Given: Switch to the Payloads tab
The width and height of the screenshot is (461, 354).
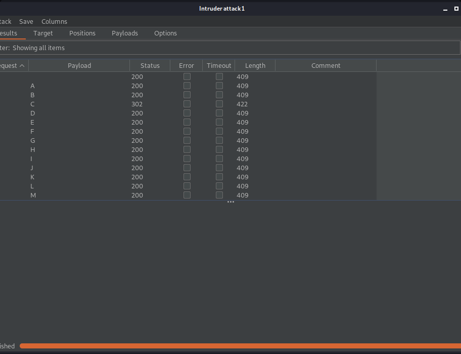Looking at the screenshot, I should click(x=125, y=33).
